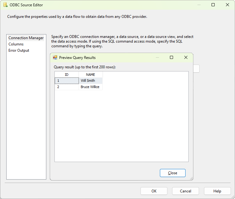Click the Preview Query Results window icon

(55, 58)
